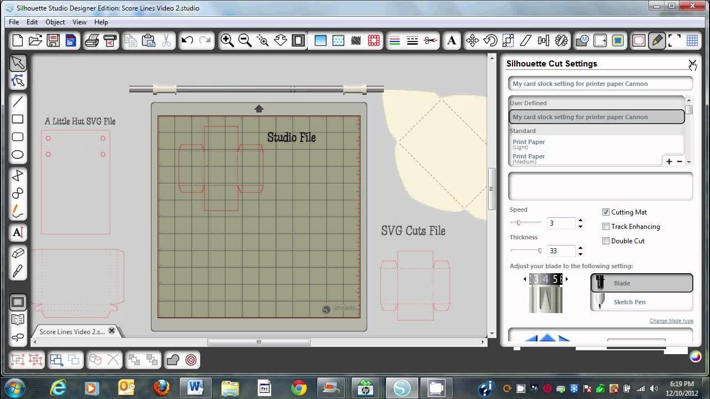Viewport: 710px width, 399px height.
Task: Open Line Color window icon
Action: coord(394,40)
